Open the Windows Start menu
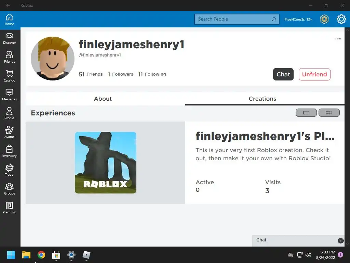This screenshot has width=350, height=263. (11, 255)
